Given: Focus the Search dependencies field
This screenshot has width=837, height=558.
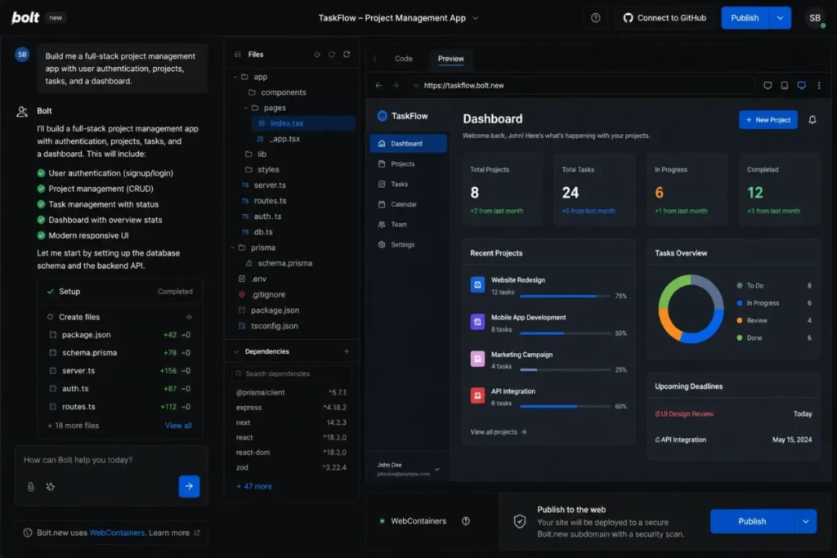Looking at the screenshot, I should (x=292, y=373).
